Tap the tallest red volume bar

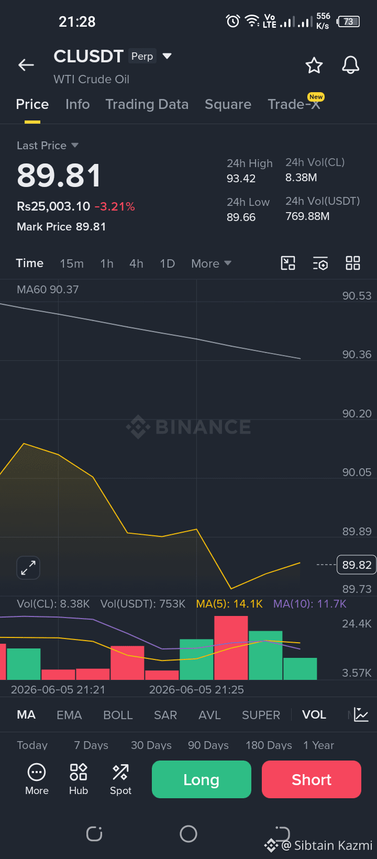[231, 648]
